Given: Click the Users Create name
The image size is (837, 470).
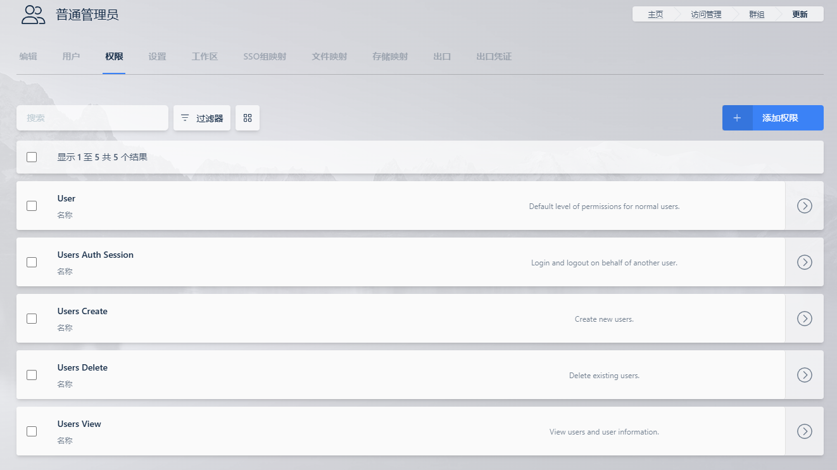Looking at the screenshot, I should pyautogui.click(x=82, y=311).
